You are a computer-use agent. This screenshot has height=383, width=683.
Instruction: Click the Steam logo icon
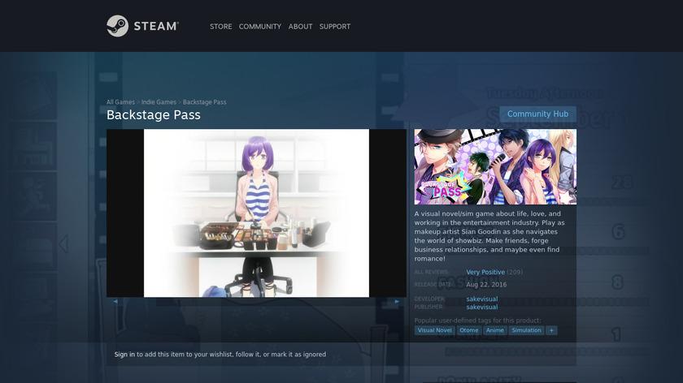pyautogui.click(x=118, y=26)
